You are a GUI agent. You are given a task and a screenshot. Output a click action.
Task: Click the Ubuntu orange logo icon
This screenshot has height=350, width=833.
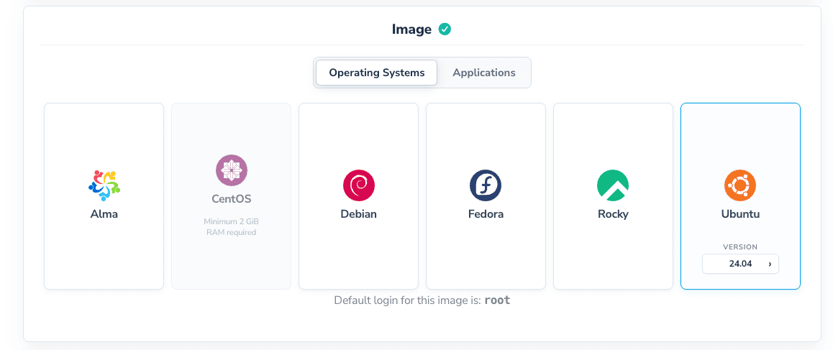click(740, 185)
